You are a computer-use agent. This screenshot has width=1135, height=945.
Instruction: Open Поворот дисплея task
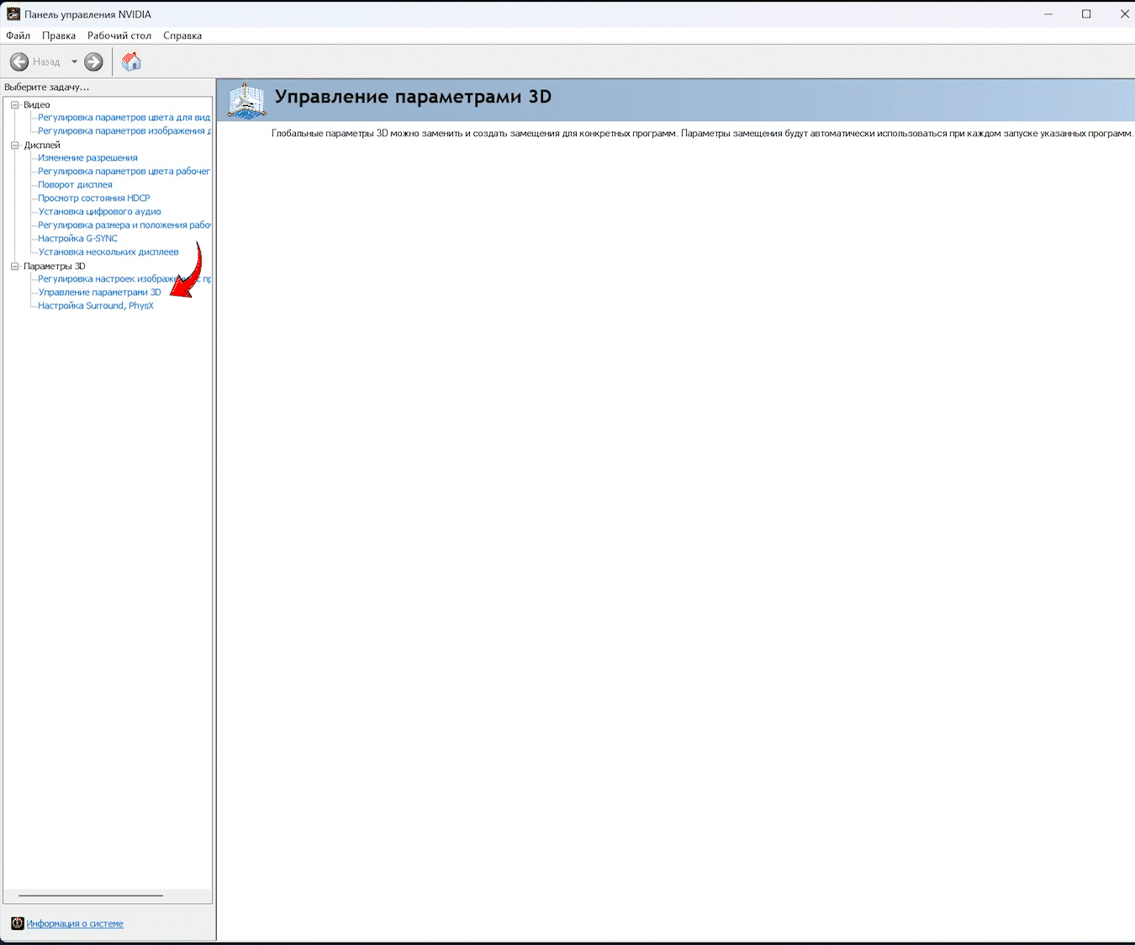tap(75, 185)
